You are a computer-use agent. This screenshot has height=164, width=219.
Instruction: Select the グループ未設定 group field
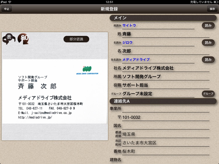click(158, 94)
